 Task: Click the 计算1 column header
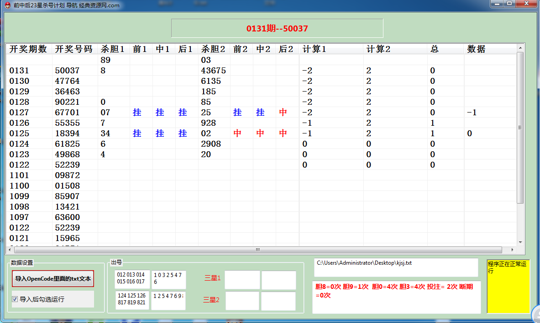[331, 49]
